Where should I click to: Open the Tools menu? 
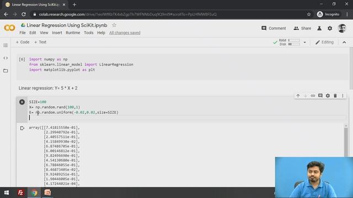[88, 33]
